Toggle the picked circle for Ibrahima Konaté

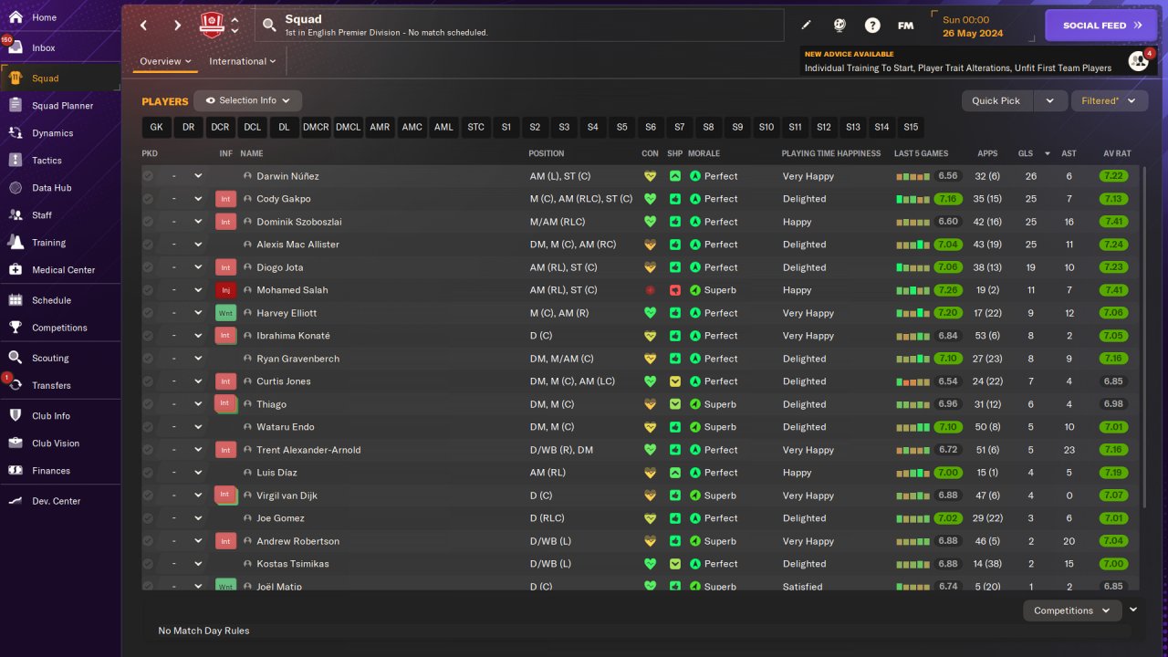coord(148,336)
